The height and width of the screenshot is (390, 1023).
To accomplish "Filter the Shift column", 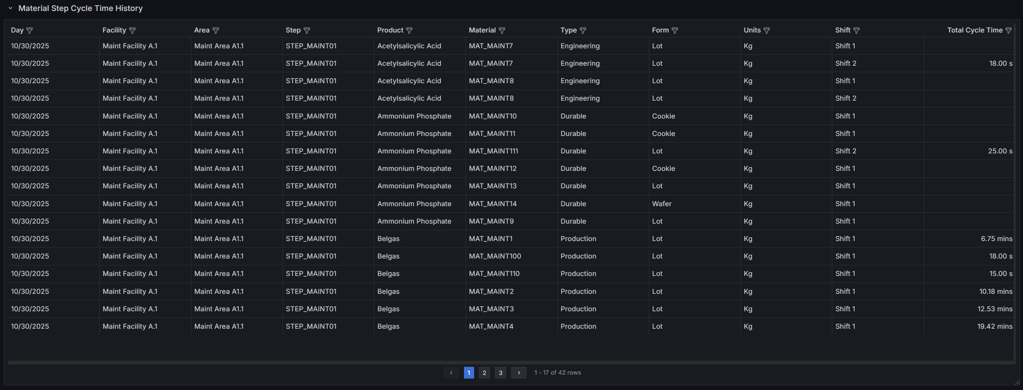I will pos(857,30).
